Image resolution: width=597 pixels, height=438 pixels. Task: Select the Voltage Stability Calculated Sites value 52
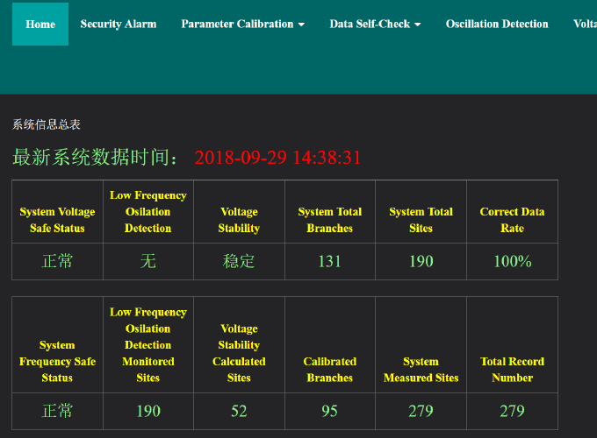pos(239,411)
